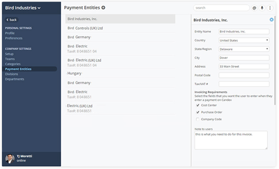
Task: Select Bird Electric (UK) Ltd entity
Action: pos(120,63)
